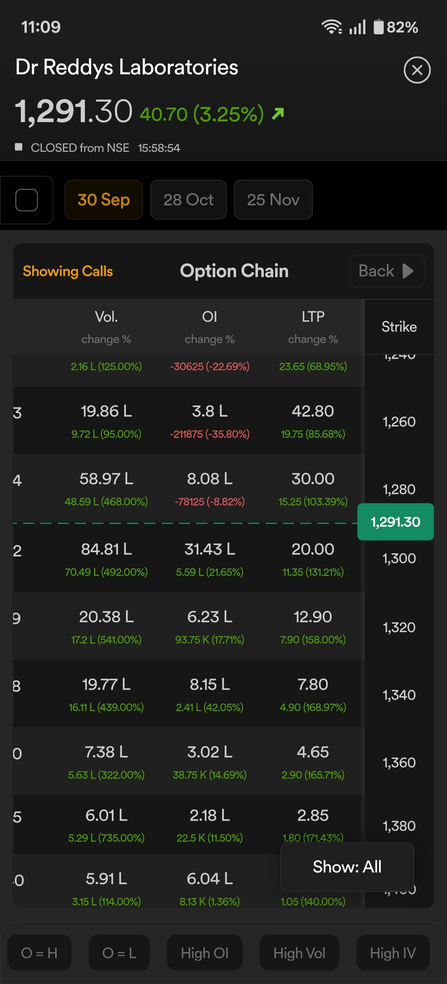Tick the empty checkbox beside expiry dates
This screenshot has height=984, width=447.
(x=26, y=200)
